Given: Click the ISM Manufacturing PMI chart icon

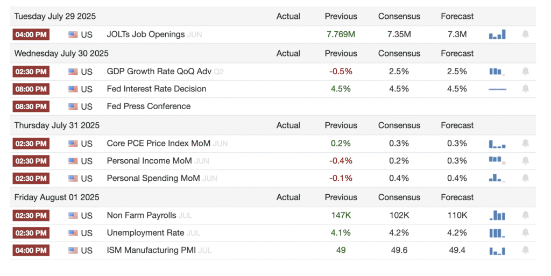Looking at the screenshot, I should pyautogui.click(x=497, y=251).
